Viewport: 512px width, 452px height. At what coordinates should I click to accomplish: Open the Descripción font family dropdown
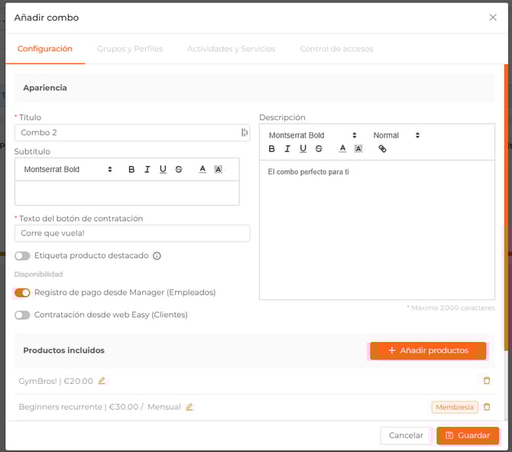(313, 135)
